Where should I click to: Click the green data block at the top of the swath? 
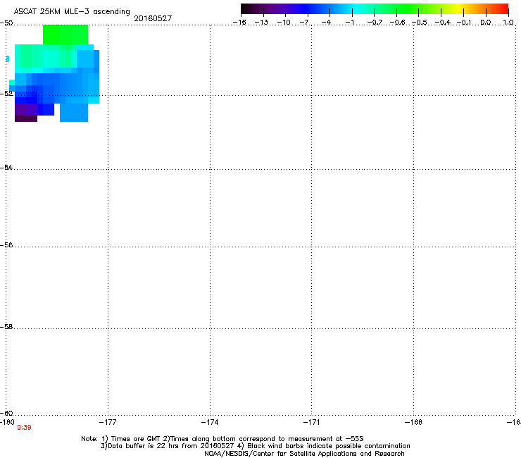point(65,35)
